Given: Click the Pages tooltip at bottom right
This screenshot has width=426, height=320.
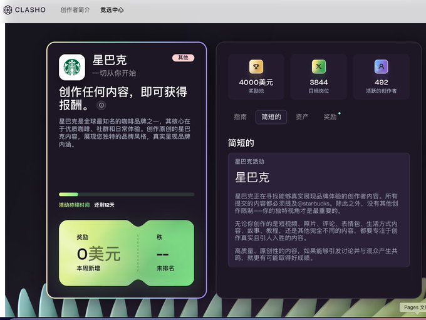Looking at the screenshot, I should click(413, 307).
